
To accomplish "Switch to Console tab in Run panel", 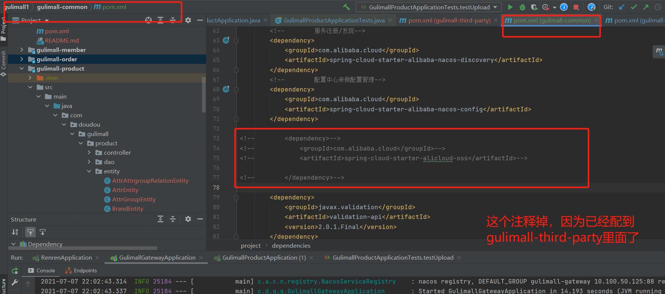I will 42,270.
